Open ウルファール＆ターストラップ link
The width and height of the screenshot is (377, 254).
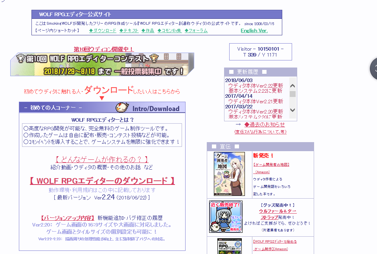(278, 214)
